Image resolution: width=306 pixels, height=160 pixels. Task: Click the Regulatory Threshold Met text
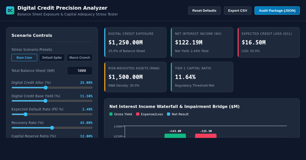pos(195,86)
